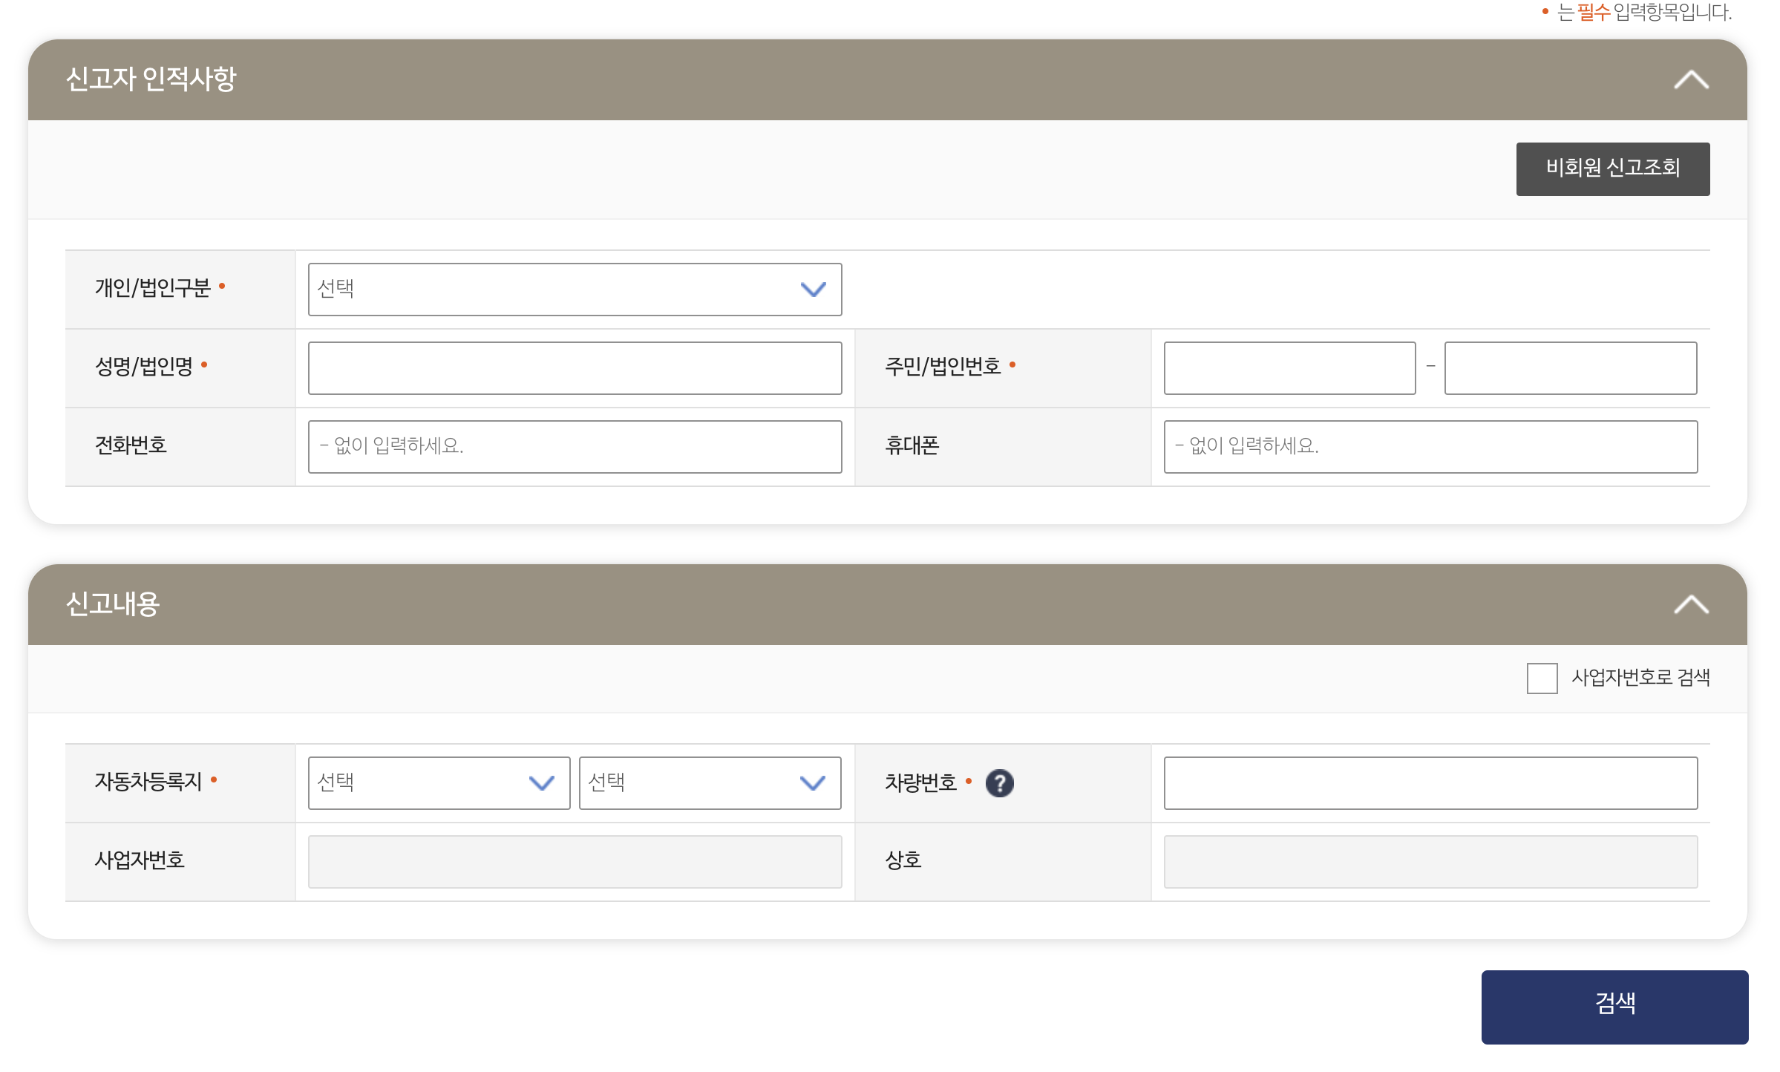
Task: Open the 개인/법인구분 dropdown
Action: (x=575, y=290)
